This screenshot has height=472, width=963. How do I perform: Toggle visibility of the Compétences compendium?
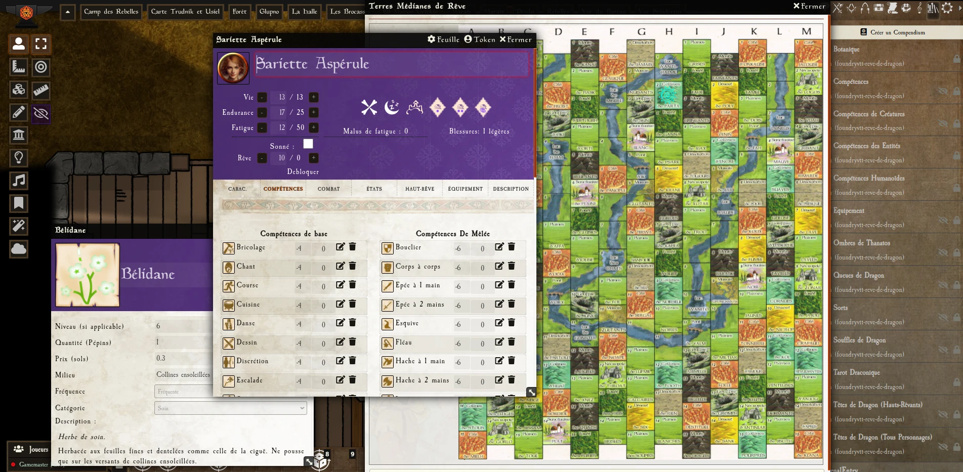click(x=943, y=91)
